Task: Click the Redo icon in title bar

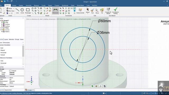Action: (12, 1)
